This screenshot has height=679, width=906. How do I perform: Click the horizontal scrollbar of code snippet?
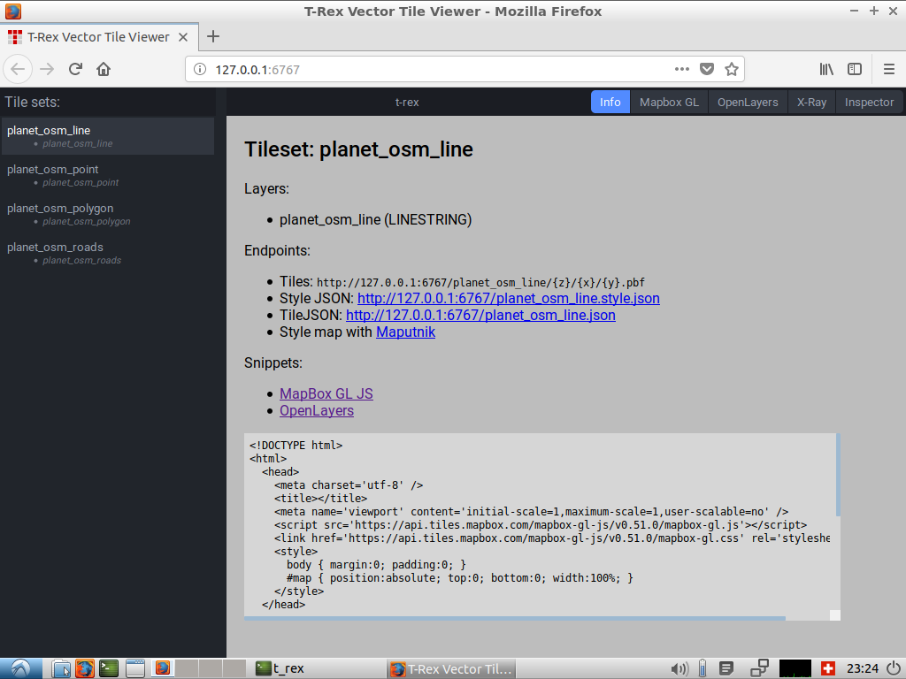[515, 618]
